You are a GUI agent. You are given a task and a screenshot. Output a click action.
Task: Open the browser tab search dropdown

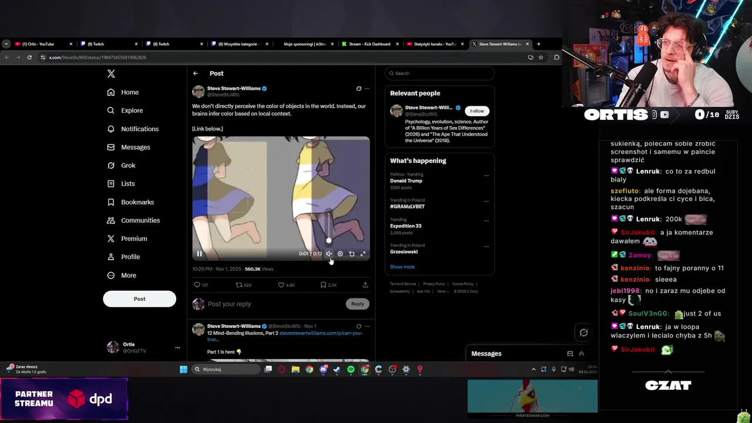tap(6, 44)
